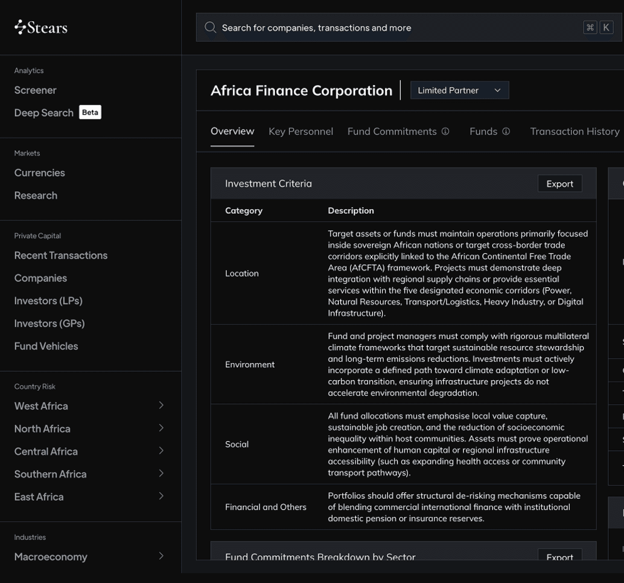
Task: Click the Stears logo
Action: click(41, 28)
